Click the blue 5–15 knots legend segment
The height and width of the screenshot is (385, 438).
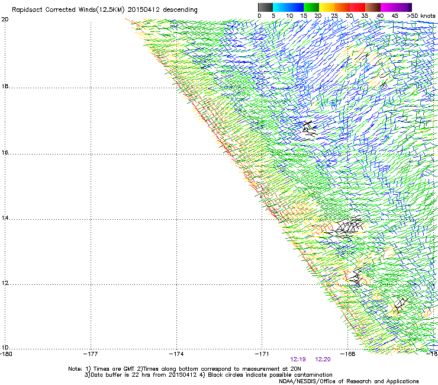point(288,7)
